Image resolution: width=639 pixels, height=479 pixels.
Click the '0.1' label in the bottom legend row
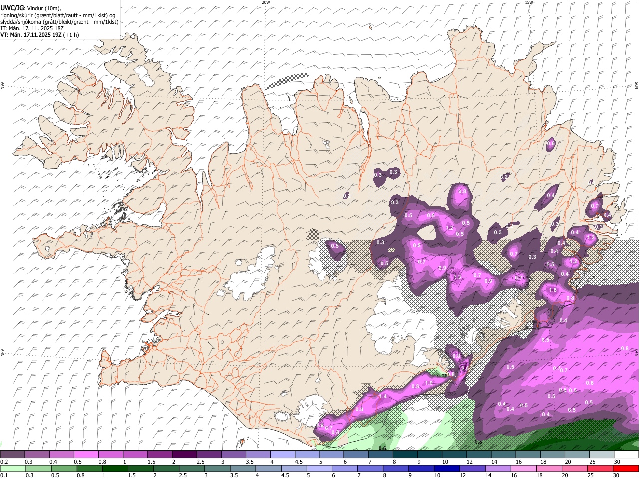coord(4,475)
